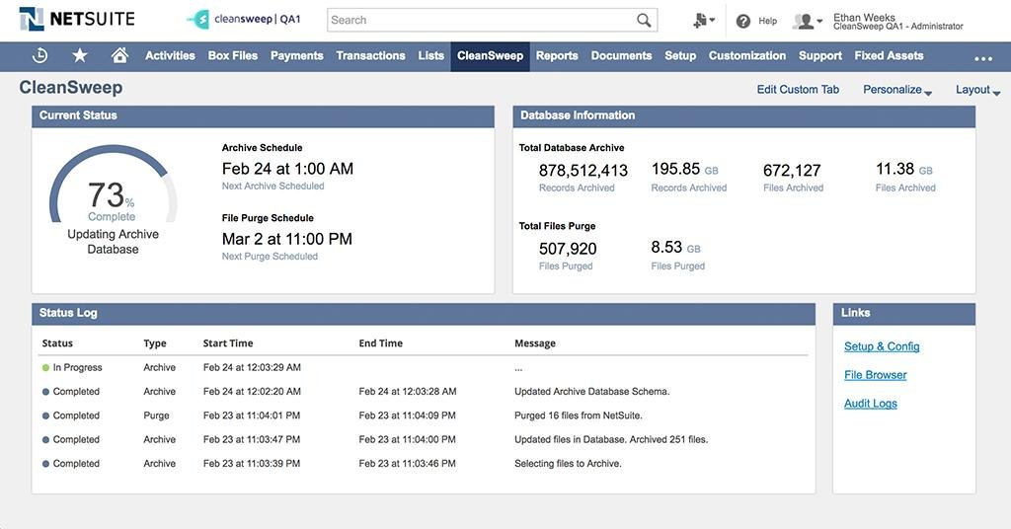Click the Message column header
This screenshot has height=529, width=1011.
tap(535, 343)
